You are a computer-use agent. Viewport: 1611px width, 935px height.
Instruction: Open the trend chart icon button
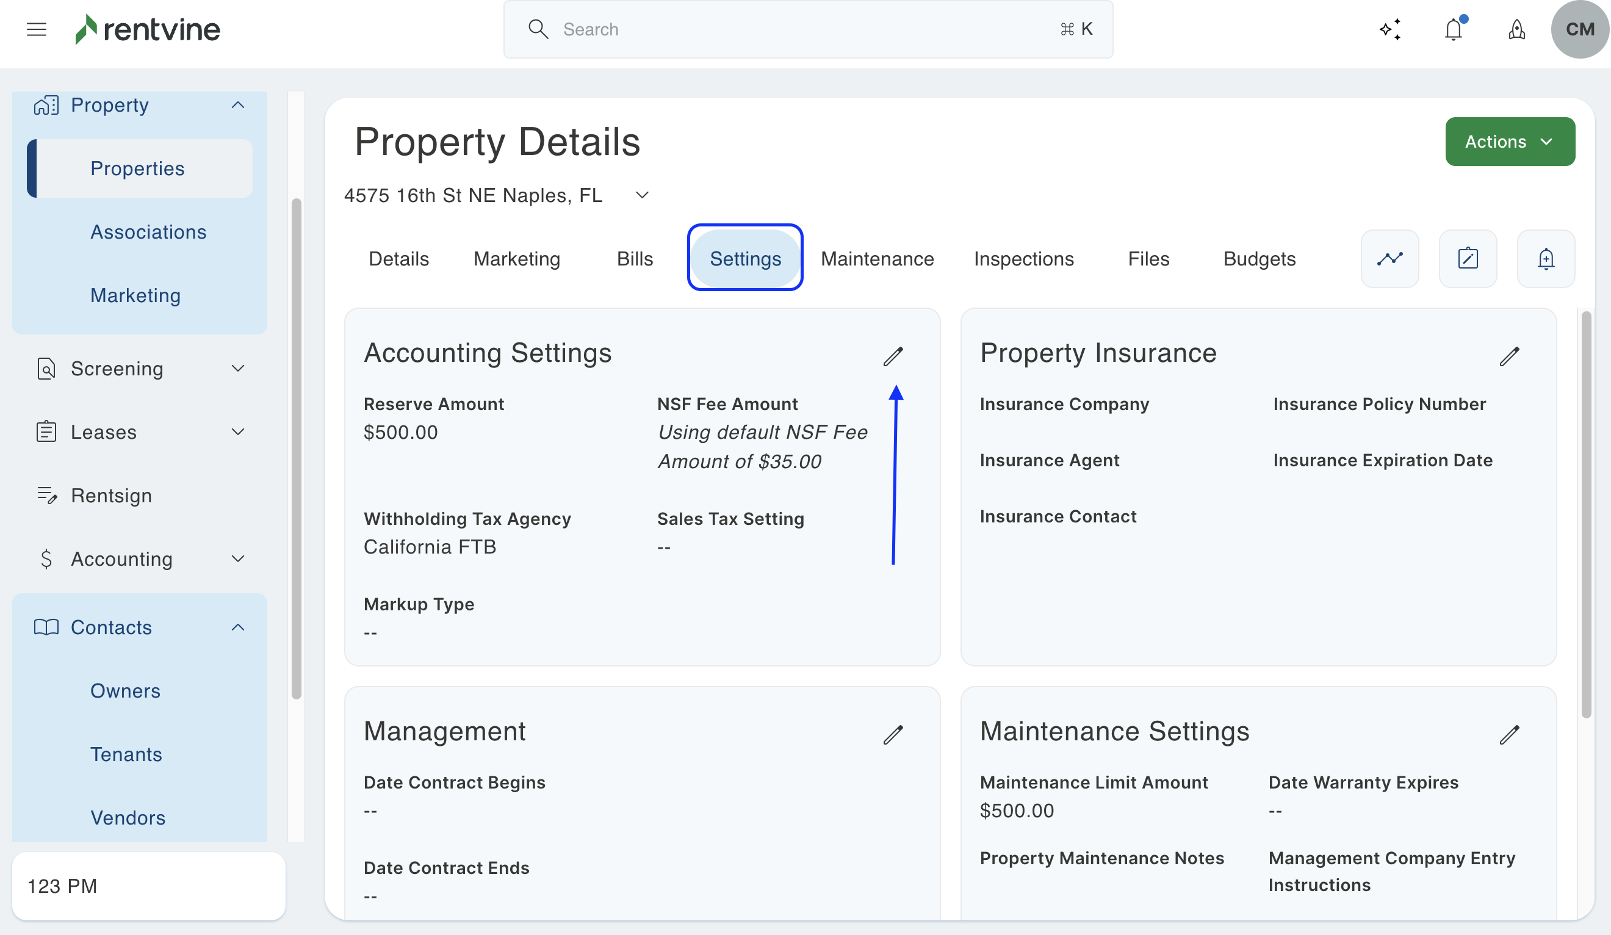1389,259
